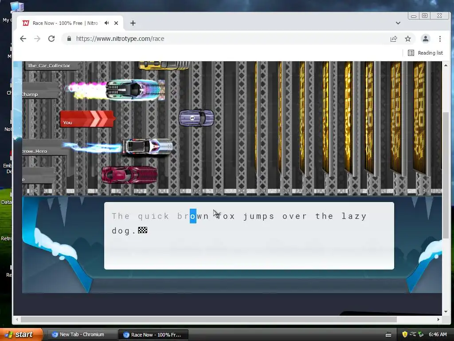The image size is (454, 341).
Task: Click the Champ name label
Action: (30, 95)
